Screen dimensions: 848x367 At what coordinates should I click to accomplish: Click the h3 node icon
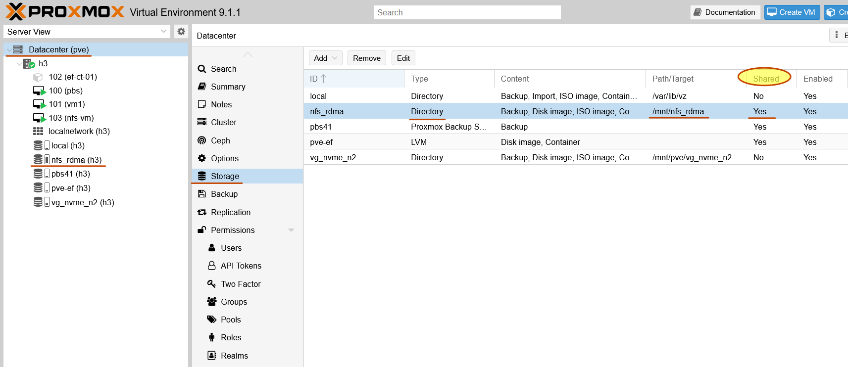29,64
